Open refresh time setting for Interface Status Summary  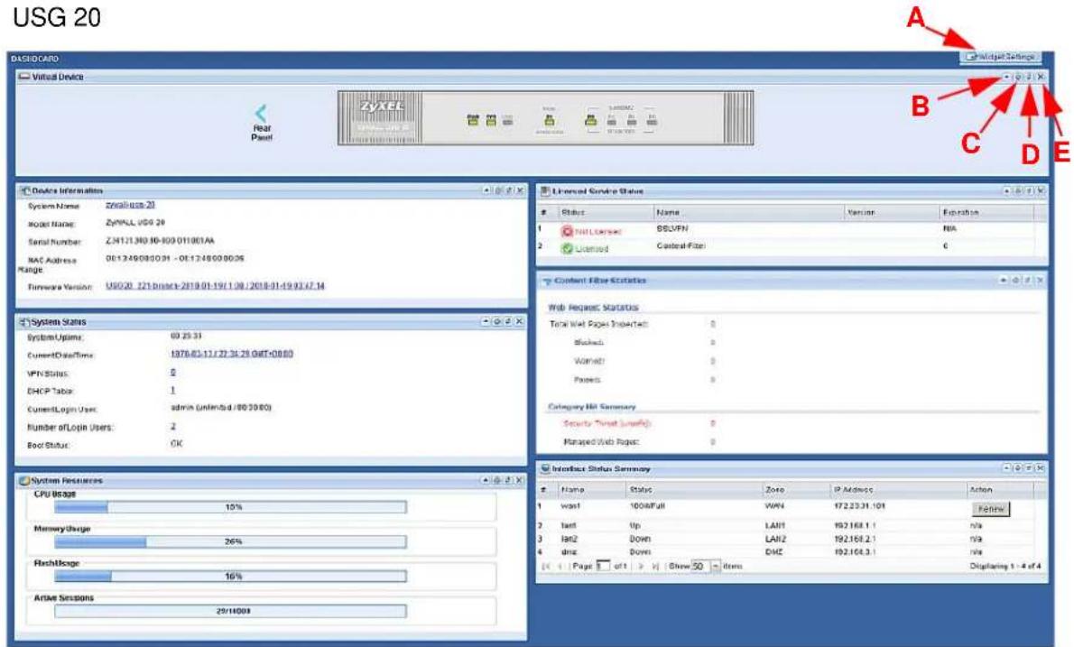point(1019,468)
